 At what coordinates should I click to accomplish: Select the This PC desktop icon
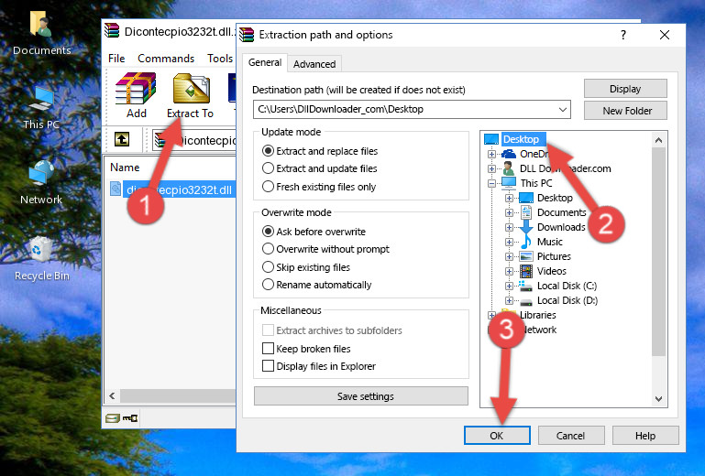41,108
